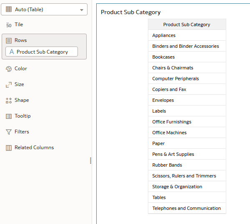Screen dimensions: 250x224
Task: Select the Copiers and Fax row
Action: click(x=187, y=89)
